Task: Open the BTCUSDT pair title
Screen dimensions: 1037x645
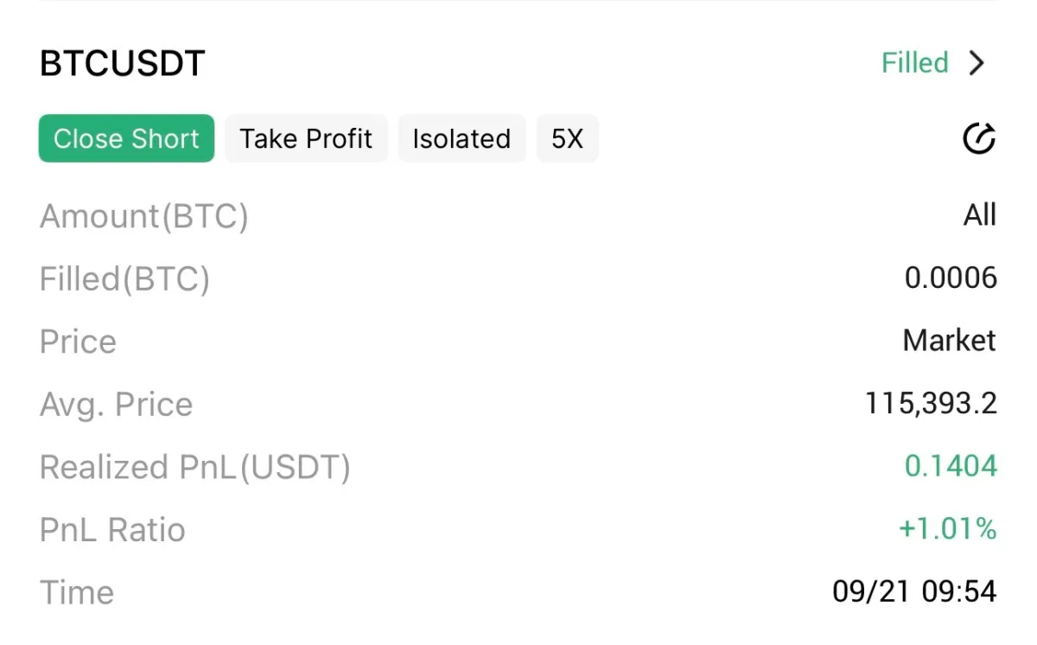Action: (122, 64)
